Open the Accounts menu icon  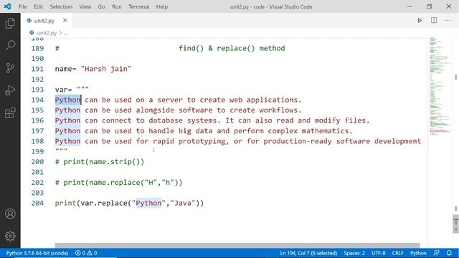[x=10, y=214]
